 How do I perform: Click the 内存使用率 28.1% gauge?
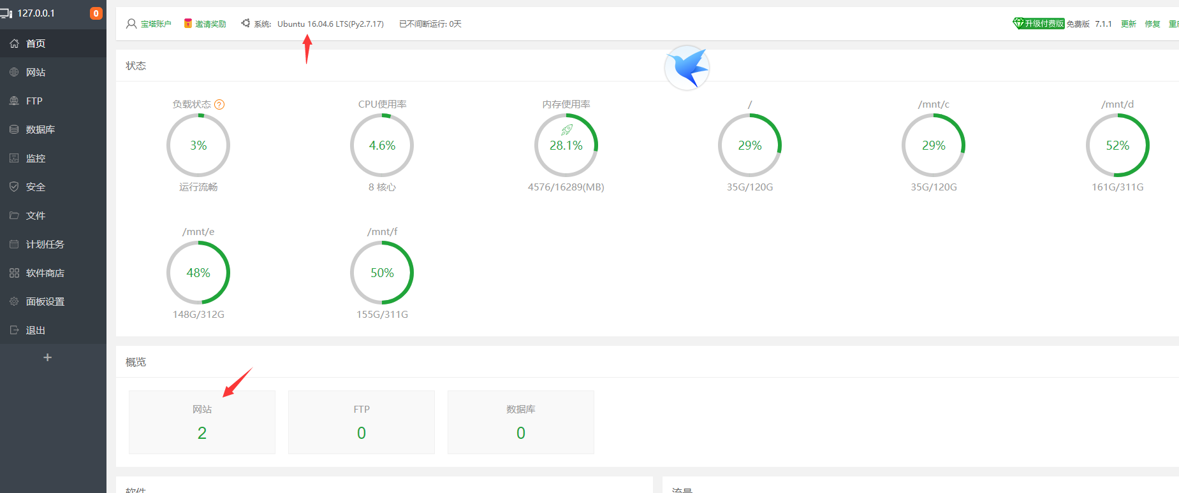click(566, 145)
